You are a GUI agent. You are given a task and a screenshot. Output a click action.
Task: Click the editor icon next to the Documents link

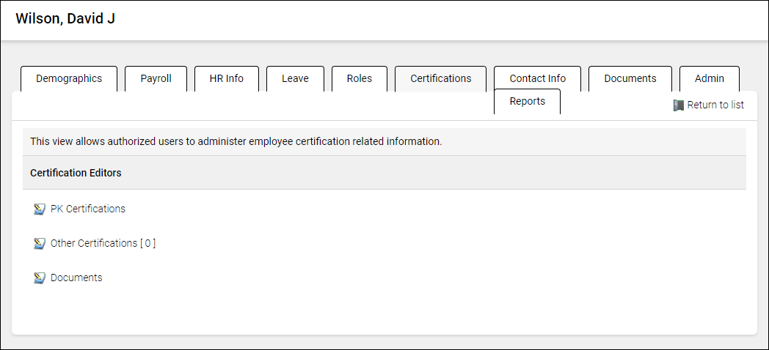(x=40, y=278)
